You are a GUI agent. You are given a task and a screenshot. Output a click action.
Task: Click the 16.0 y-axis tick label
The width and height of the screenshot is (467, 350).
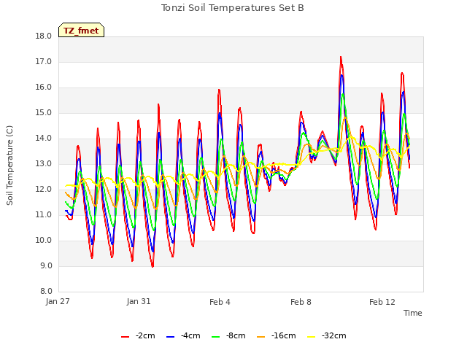[44, 87]
